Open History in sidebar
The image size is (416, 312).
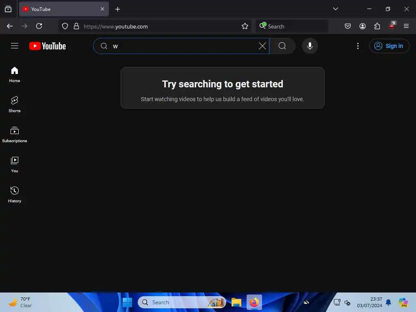(15, 195)
